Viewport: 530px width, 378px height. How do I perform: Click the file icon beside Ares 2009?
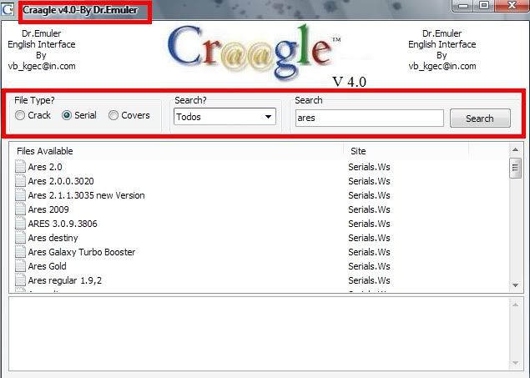pyautogui.click(x=20, y=209)
